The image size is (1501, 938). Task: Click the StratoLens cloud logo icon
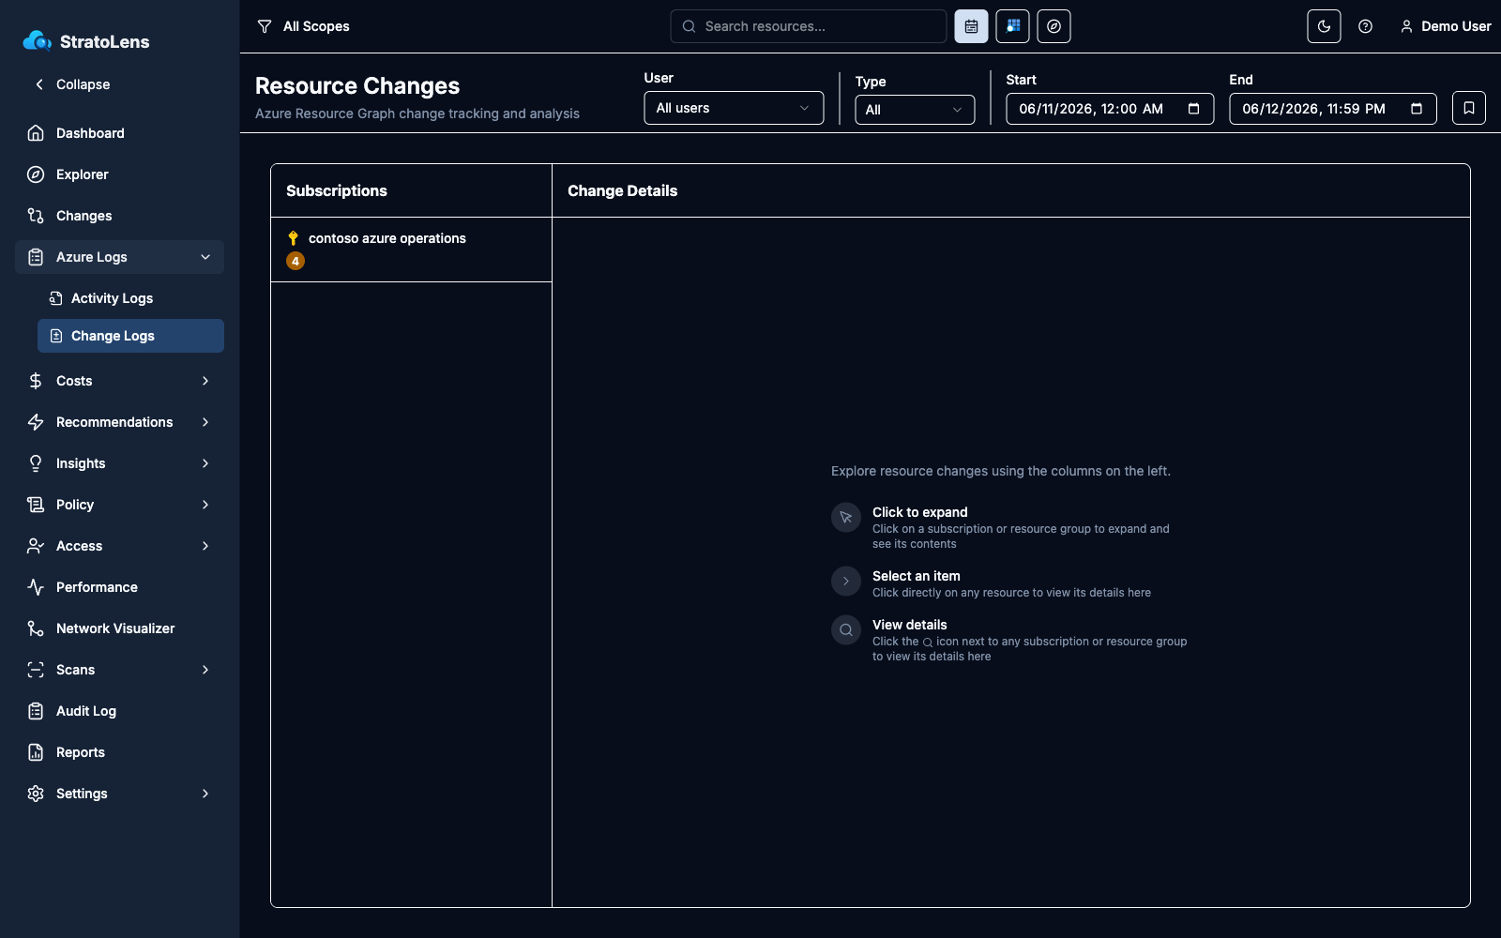click(x=38, y=40)
